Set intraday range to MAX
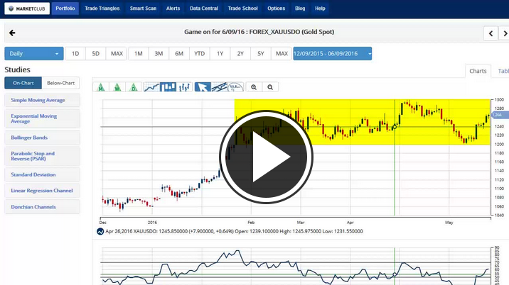Viewport: 509px width, 285px height. pos(117,54)
